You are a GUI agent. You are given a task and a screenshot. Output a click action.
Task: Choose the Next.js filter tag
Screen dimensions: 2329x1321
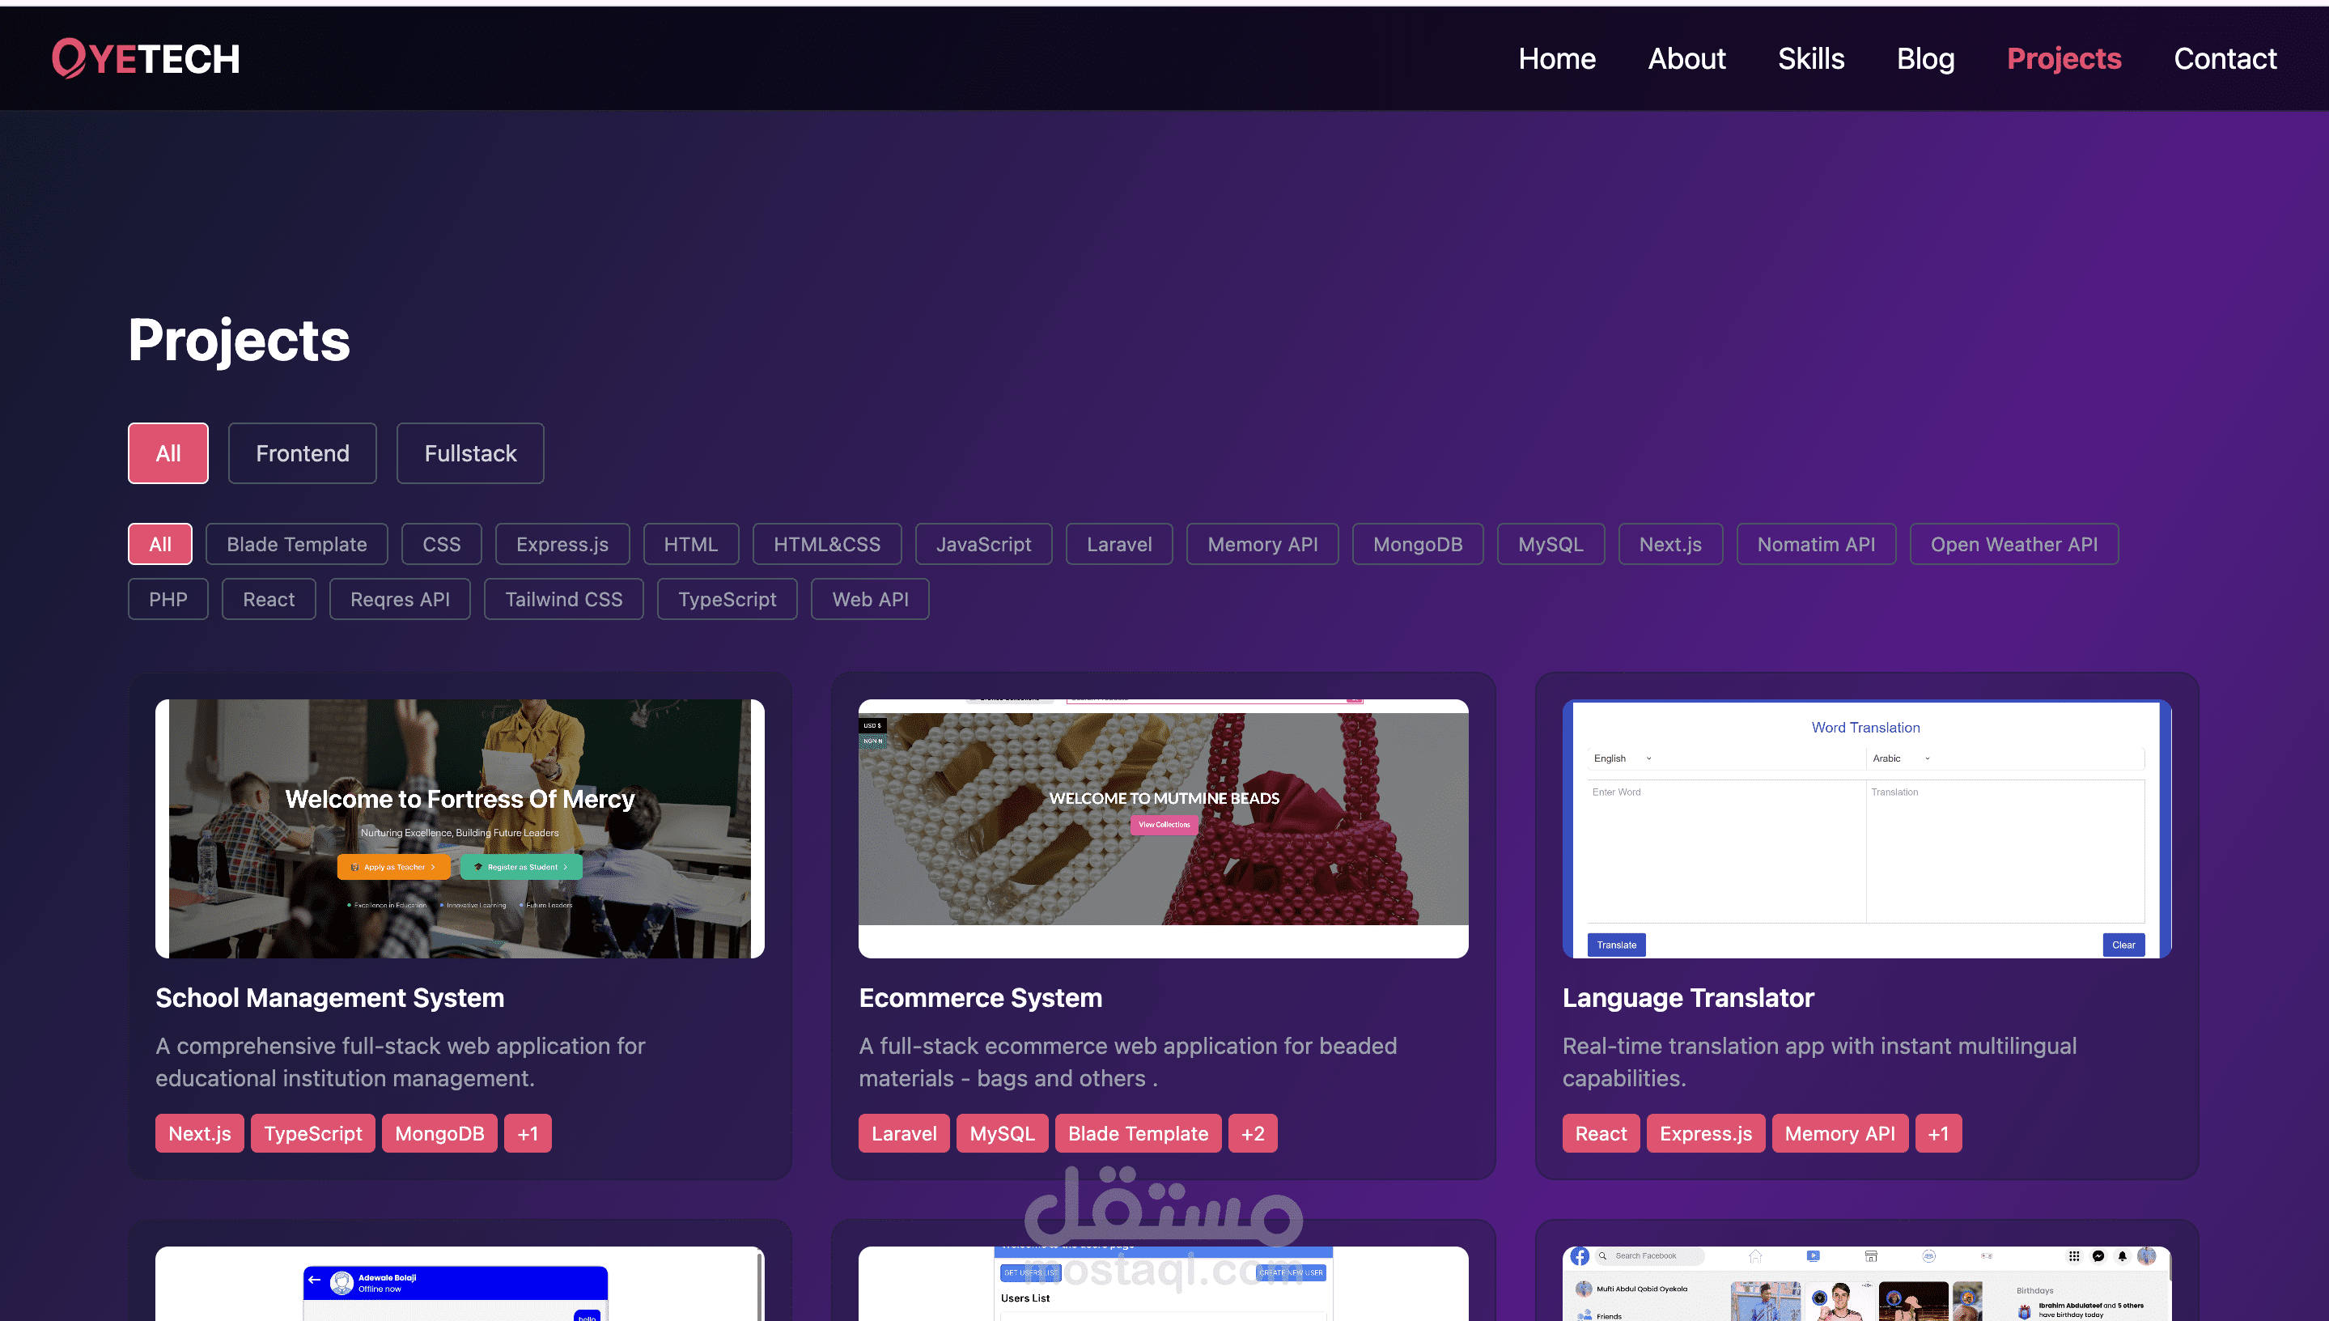click(1669, 545)
